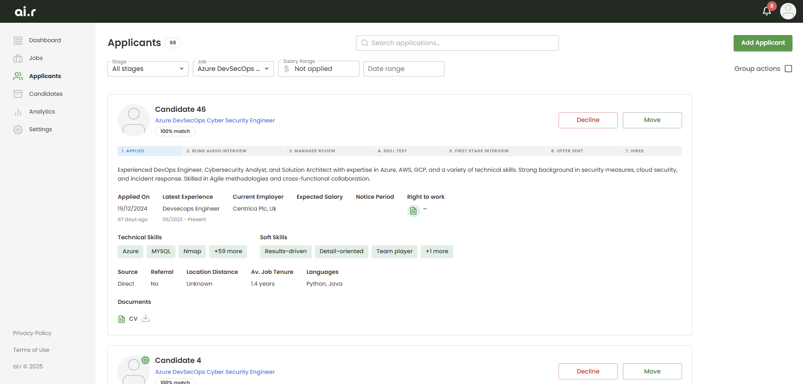Open the Candidates section
This screenshot has height=384, width=803.
point(46,94)
